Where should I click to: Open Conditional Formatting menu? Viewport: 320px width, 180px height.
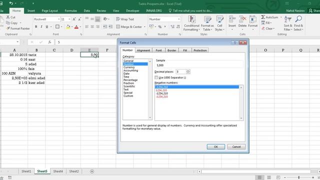(191, 23)
